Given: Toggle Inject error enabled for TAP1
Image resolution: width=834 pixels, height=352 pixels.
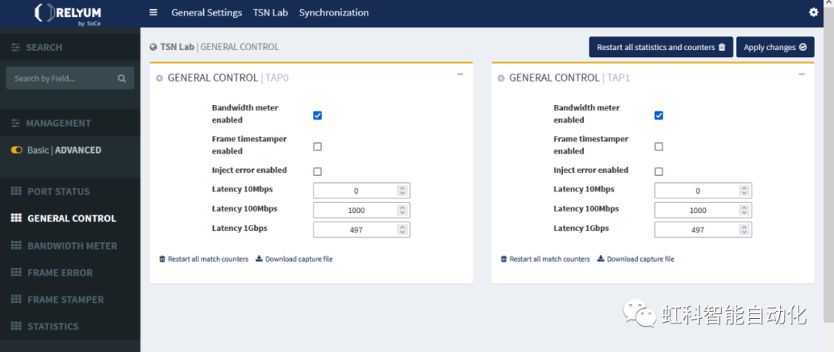Looking at the screenshot, I should tap(659, 171).
